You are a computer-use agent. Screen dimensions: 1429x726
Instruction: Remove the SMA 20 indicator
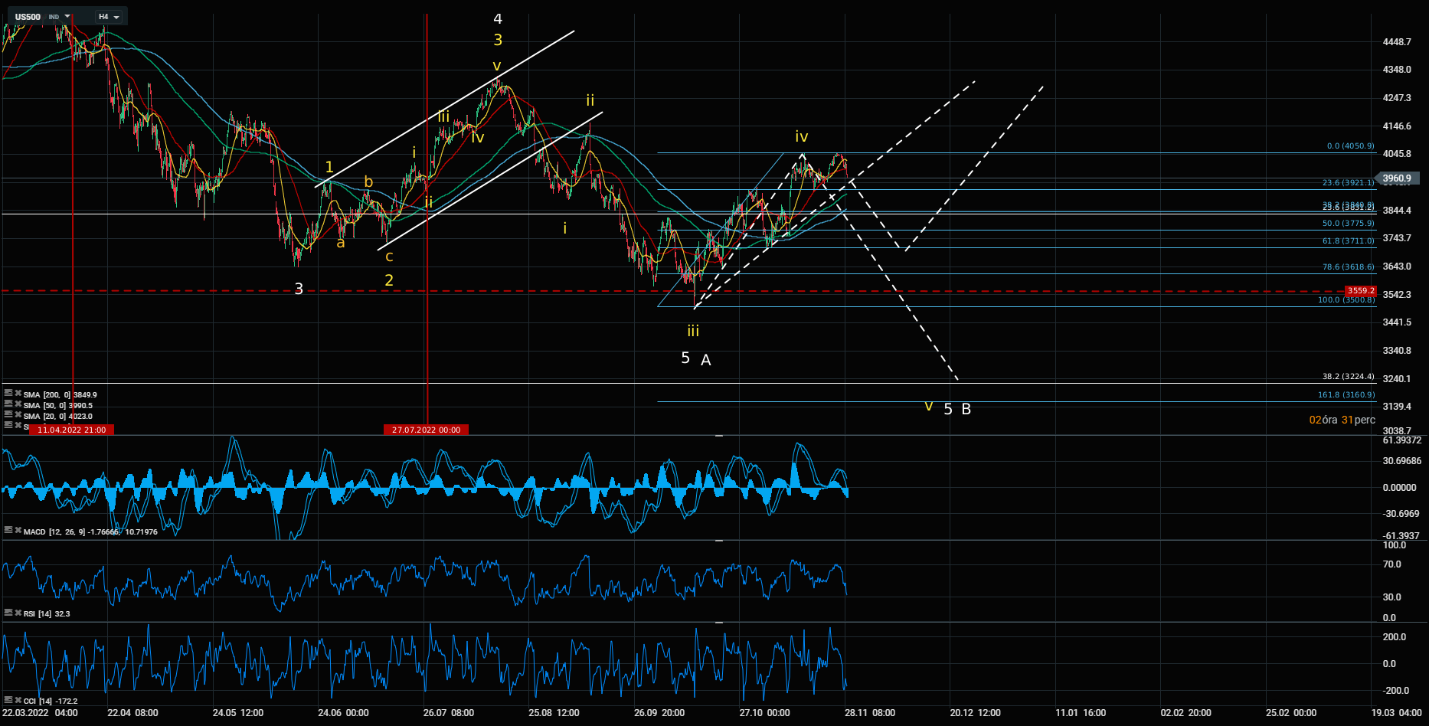tap(18, 415)
